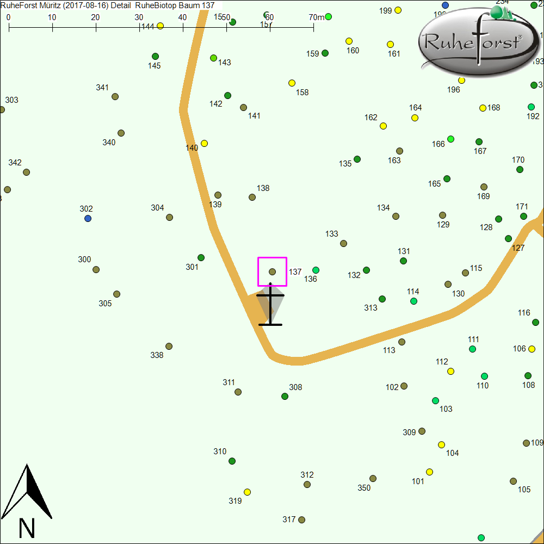The width and height of the screenshot is (544, 544).
Task: Click the number label 137
Action: 295,272
